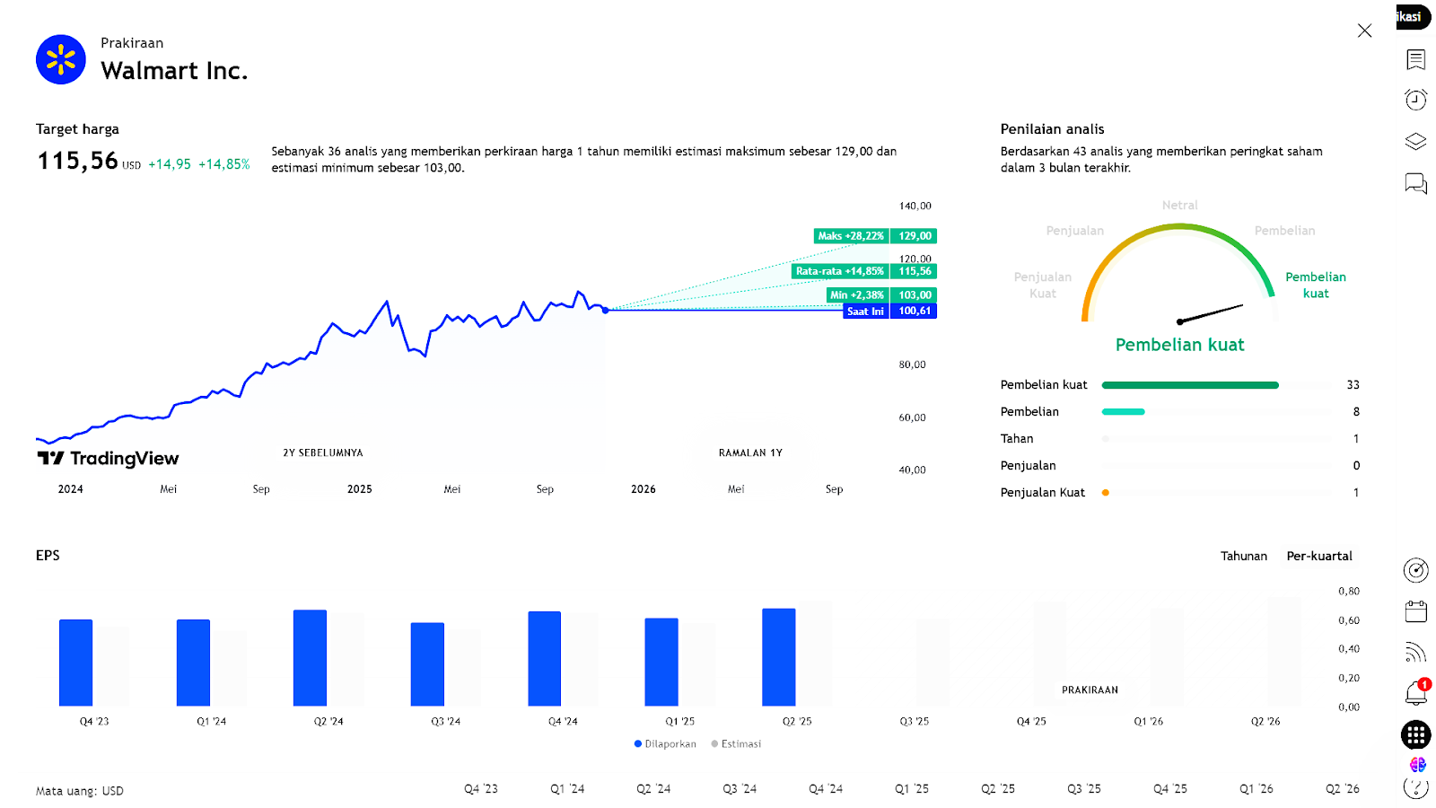Click the black grid apps icon
This screenshot has height=808, width=1436.
pyautogui.click(x=1415, y=735)
